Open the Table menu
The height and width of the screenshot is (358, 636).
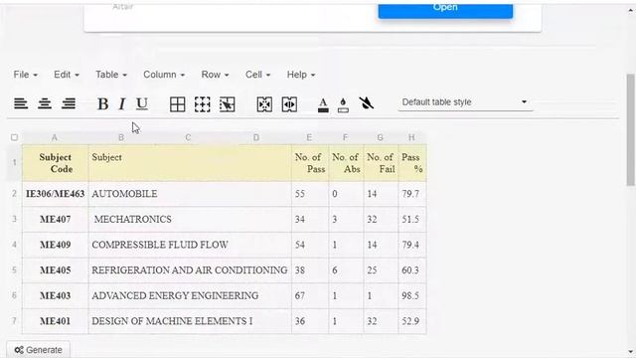click(111, 75)
